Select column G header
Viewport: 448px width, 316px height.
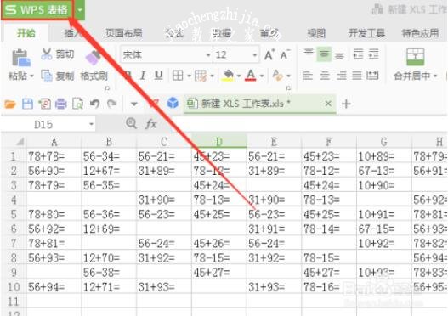point(384,142)
